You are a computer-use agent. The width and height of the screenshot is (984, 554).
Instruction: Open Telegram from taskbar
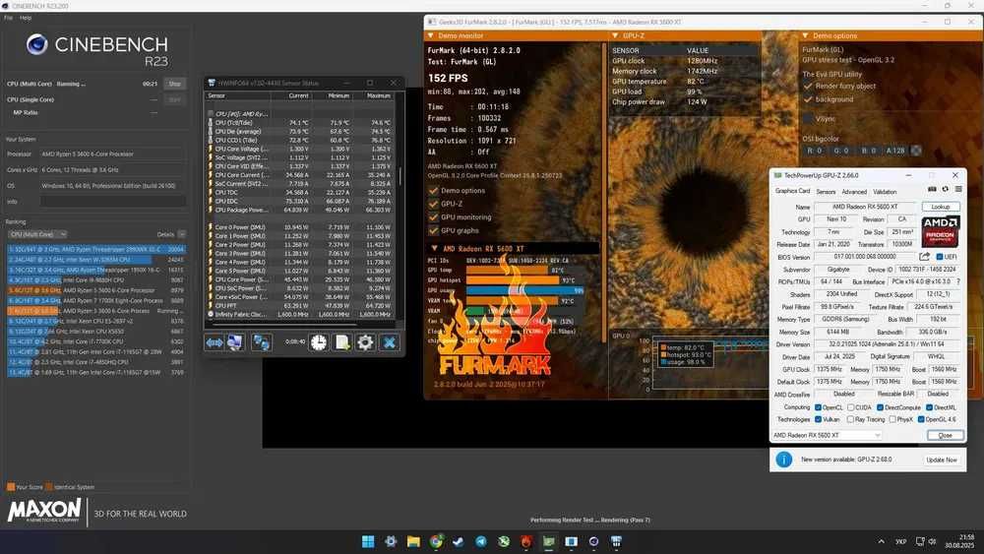[x=481, y=541]
